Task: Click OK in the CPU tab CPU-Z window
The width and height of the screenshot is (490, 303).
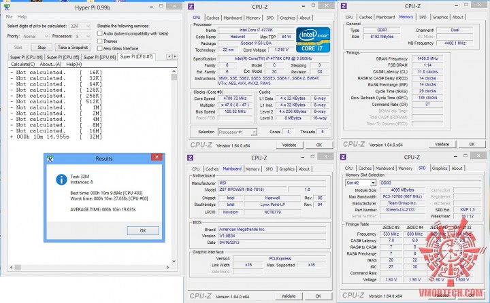Action: (x=318, y=145)
